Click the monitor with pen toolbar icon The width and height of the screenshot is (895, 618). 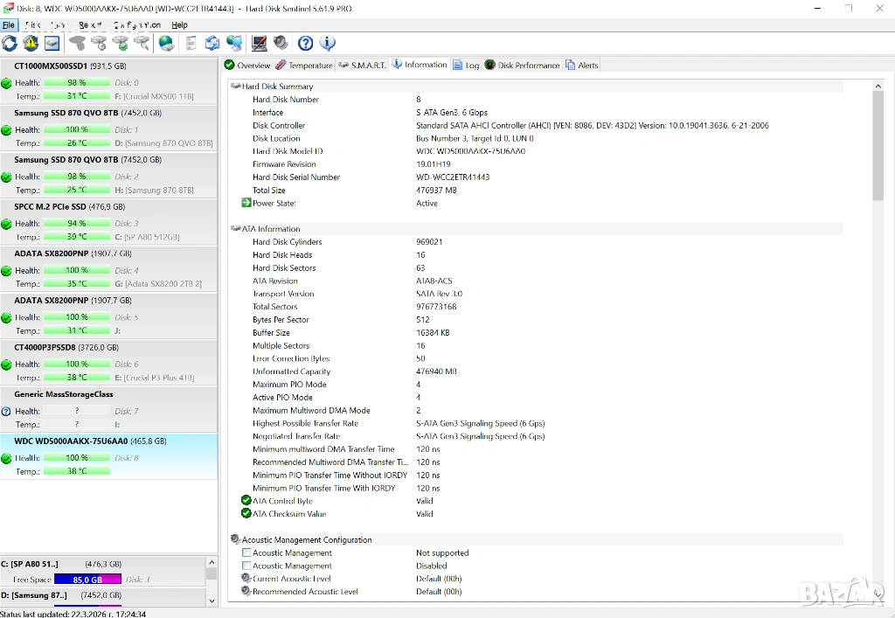(260, 43)
